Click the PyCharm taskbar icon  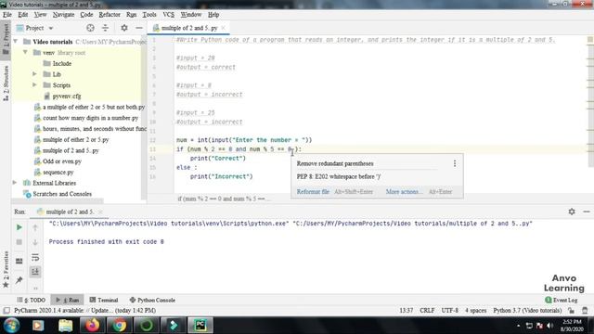point(200,326)
